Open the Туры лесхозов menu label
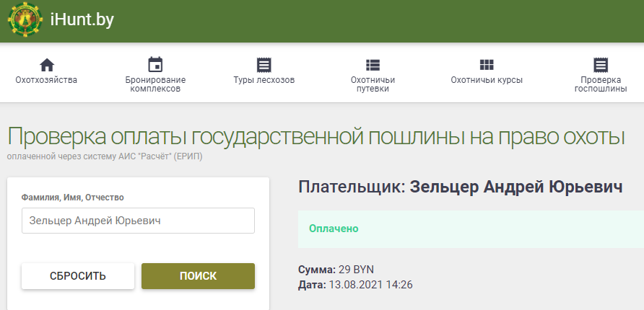The image size is (644, 310). [264, 80]
